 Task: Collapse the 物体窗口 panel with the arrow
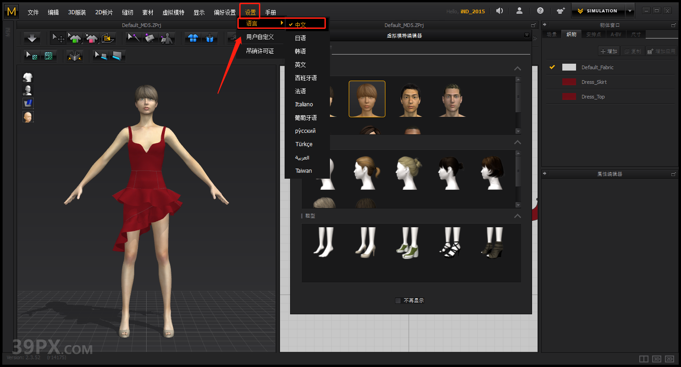[x=544, y=25]
